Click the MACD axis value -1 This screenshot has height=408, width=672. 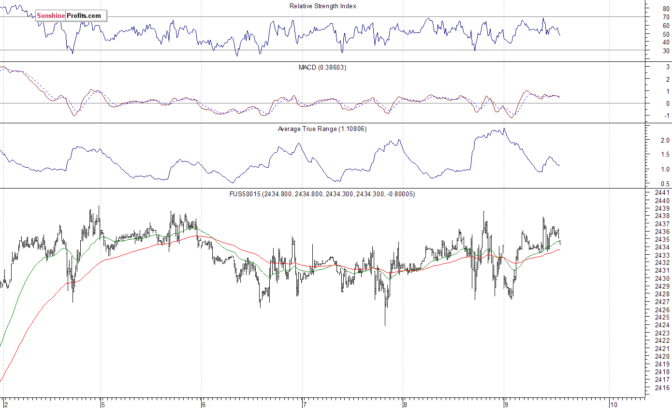(667, 116)
